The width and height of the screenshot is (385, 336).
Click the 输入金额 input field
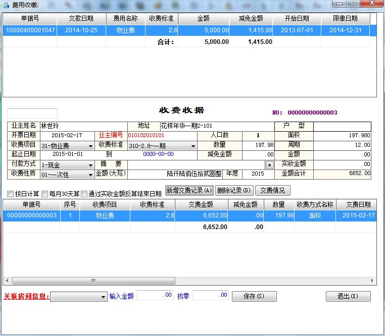click(155, 296)
